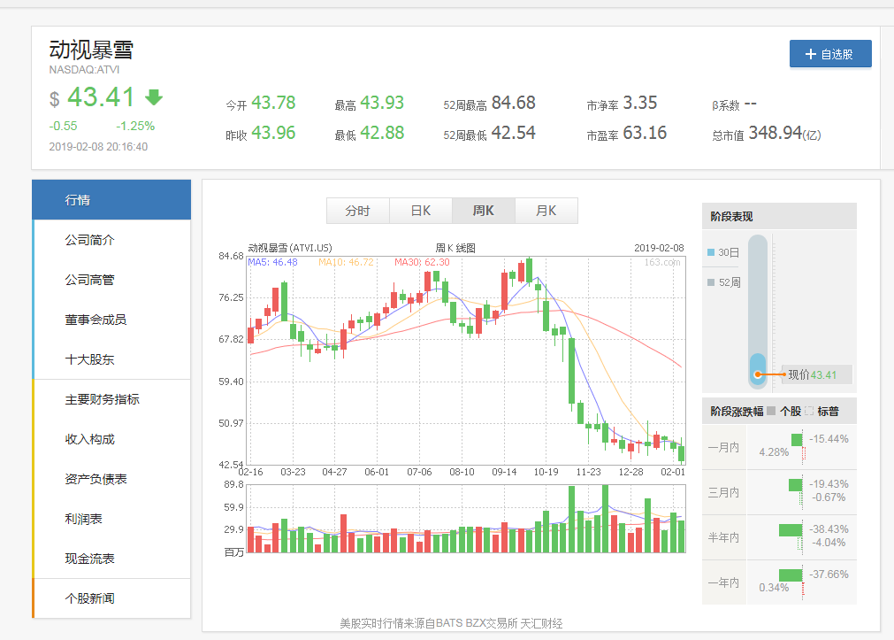
Task: Click the 一年内 performance row
Action: (x=779, y=582)
